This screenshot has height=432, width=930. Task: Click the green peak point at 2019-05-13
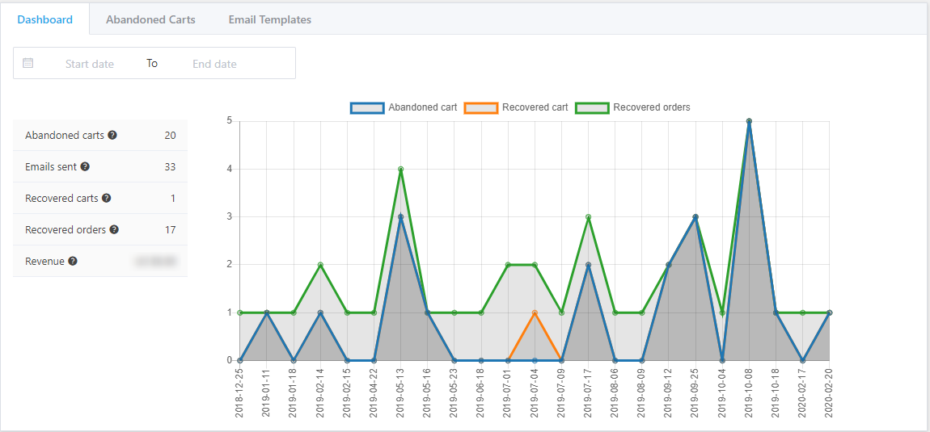tap(400, 169)
